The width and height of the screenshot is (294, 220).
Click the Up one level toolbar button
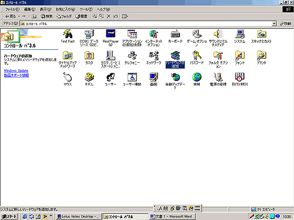(x=34, y=16)
